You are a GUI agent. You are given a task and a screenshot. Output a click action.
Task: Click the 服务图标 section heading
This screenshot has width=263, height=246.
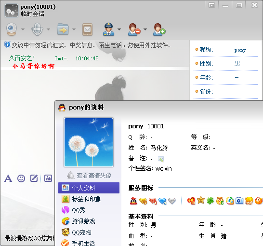click(x=141, y=188)
